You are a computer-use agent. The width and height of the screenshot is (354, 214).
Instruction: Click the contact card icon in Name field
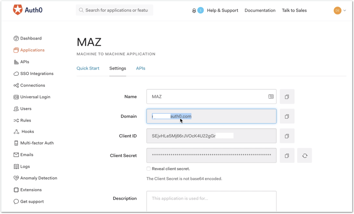[x=271, y=96]
